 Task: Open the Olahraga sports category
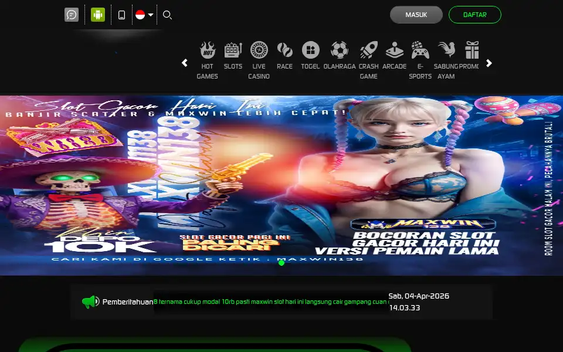[340, 55]
